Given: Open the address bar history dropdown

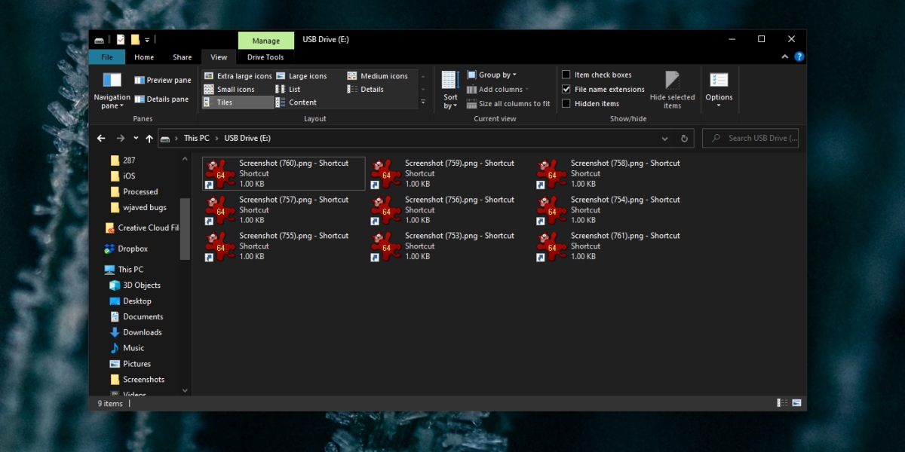Looking at the screenshot, I should tap(664, 138).
